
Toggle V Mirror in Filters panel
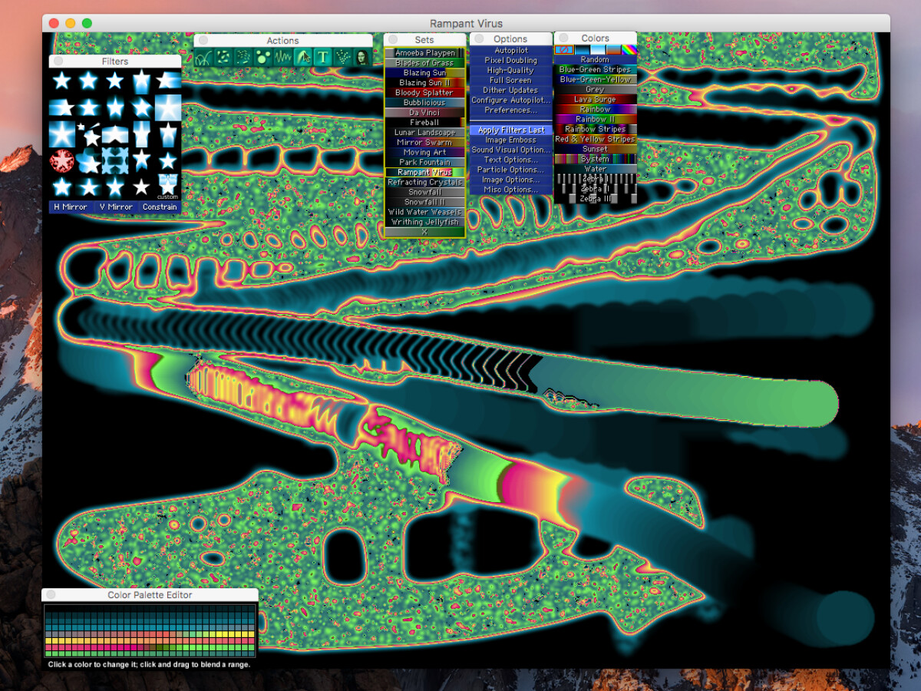pos(116,207)
